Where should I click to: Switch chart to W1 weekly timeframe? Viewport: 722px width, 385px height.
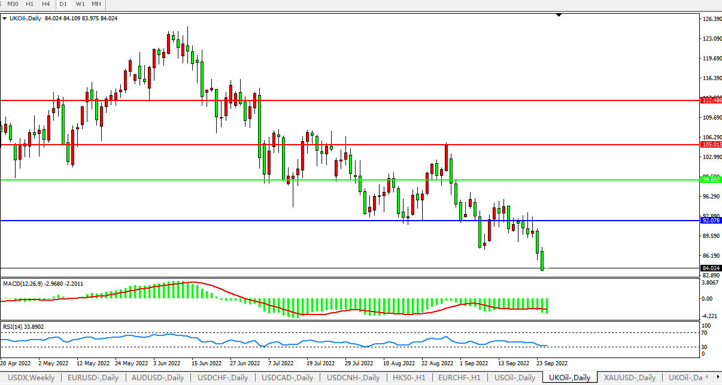click(x=80, y=4)
